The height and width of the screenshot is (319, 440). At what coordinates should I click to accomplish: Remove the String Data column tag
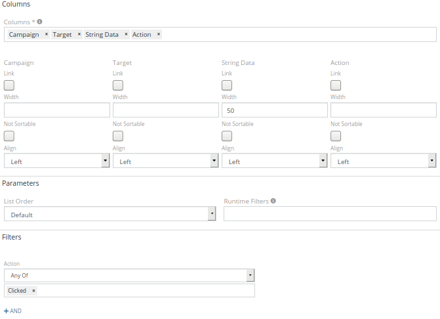(126, 35)
